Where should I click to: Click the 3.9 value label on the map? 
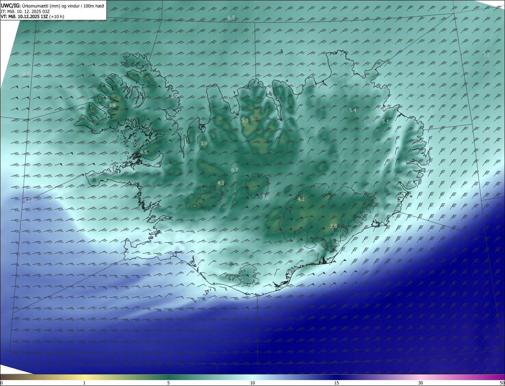pos(204,144)
